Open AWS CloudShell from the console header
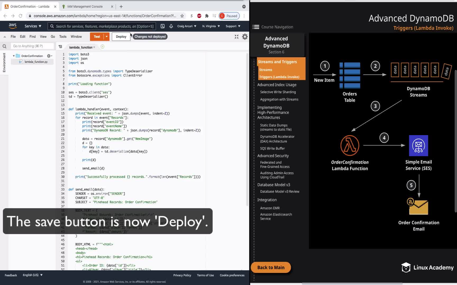 pos(163,26)
